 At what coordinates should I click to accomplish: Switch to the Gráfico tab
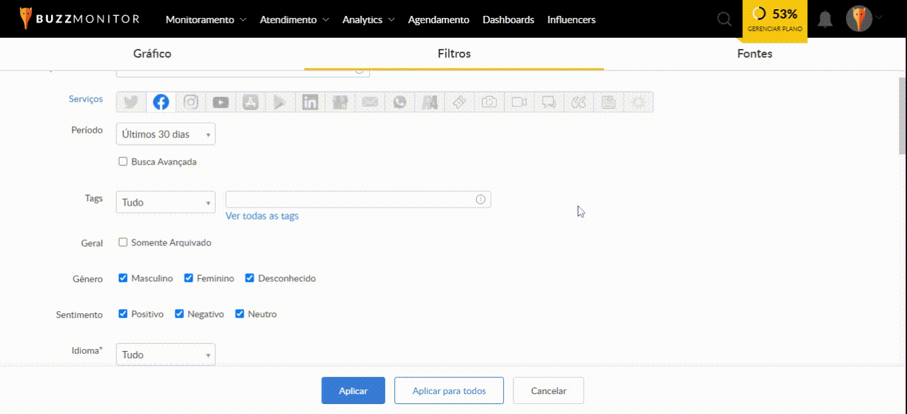pos(152,54)
